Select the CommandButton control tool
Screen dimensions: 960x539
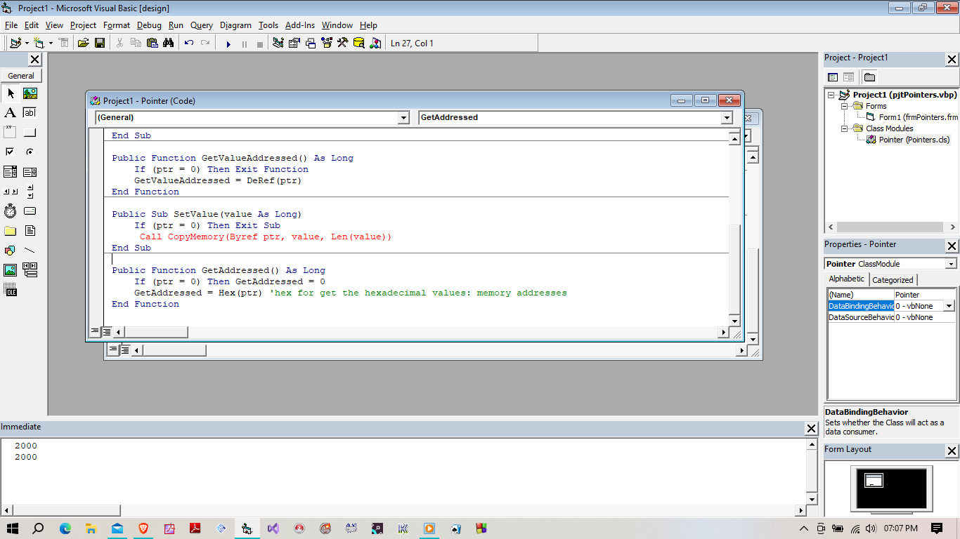point(30,133)
